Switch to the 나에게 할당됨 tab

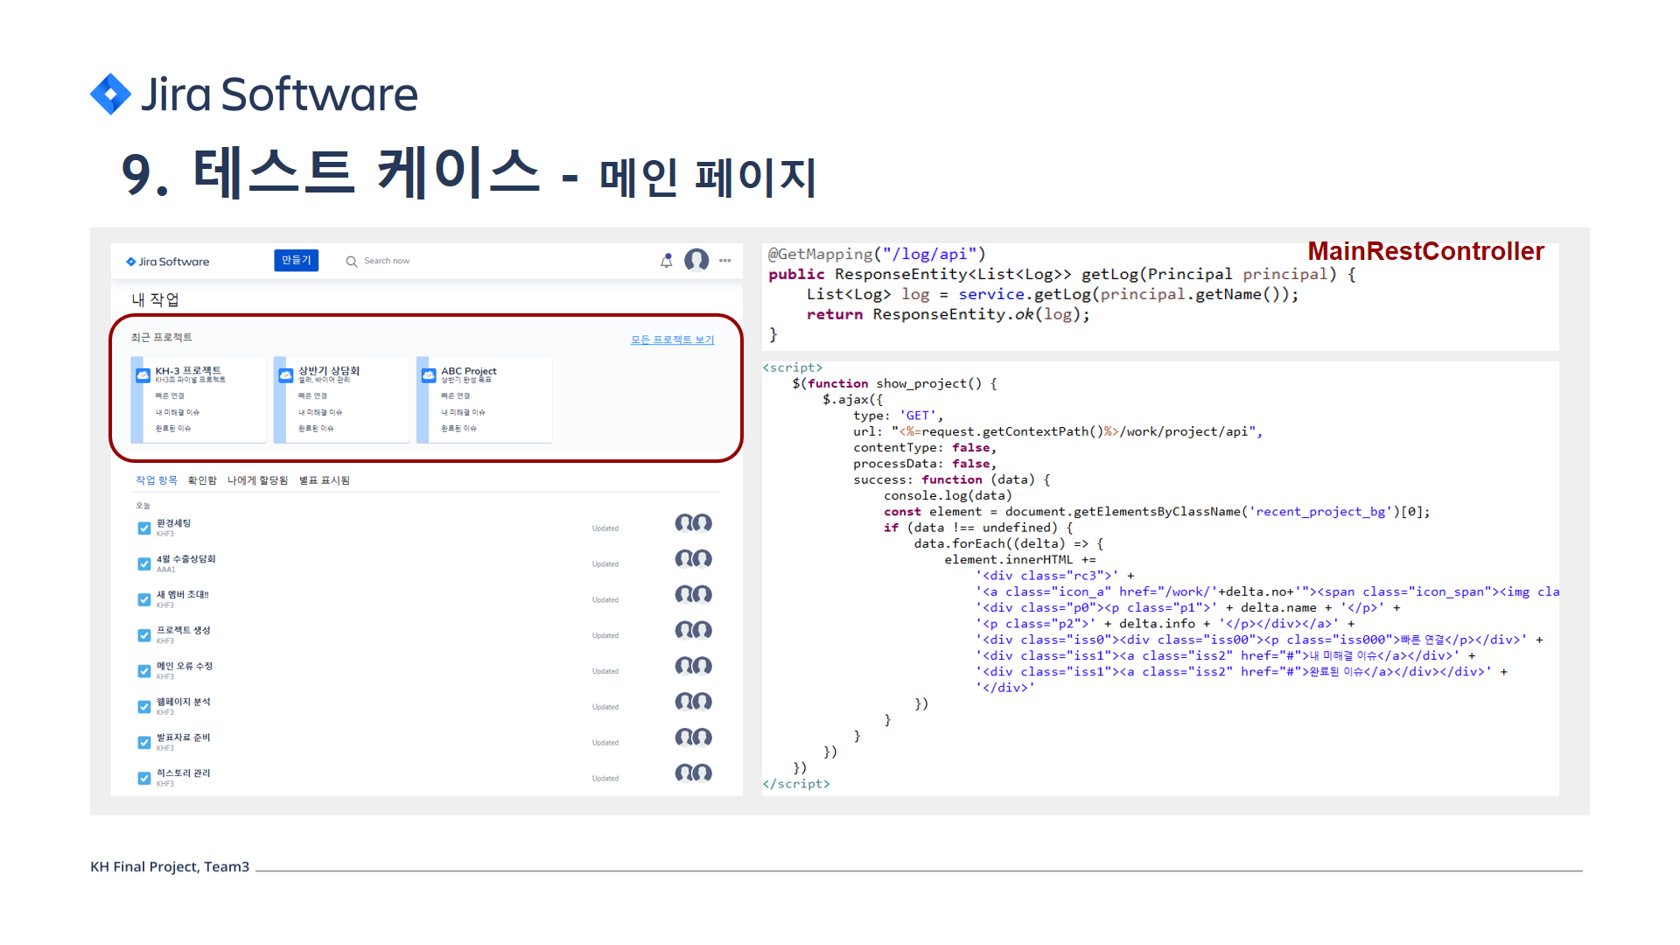[257, 480]
